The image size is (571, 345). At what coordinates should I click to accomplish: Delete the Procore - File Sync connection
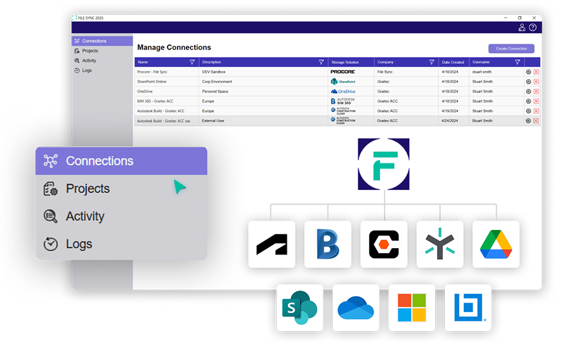pyautogui.click(x=536, y=72)
